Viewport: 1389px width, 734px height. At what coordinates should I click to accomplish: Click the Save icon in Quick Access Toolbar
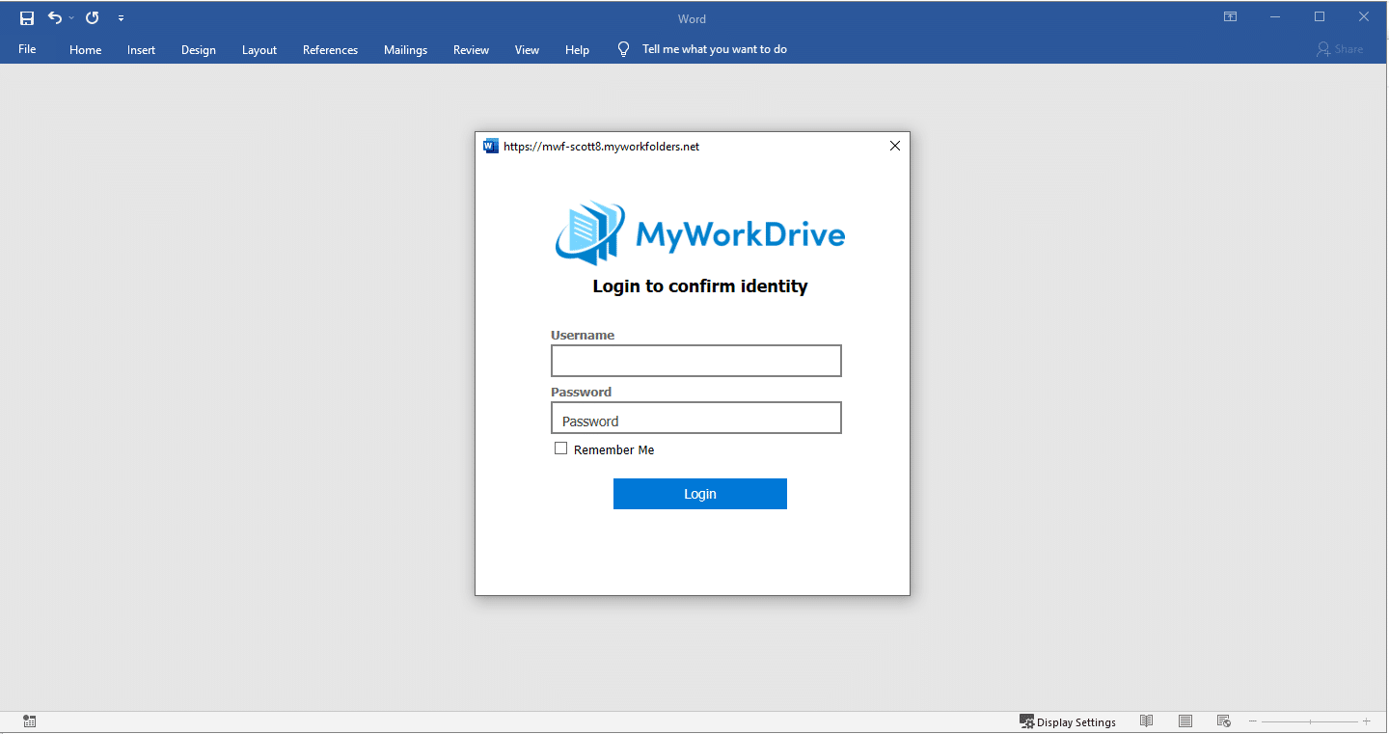click(27, 18)
